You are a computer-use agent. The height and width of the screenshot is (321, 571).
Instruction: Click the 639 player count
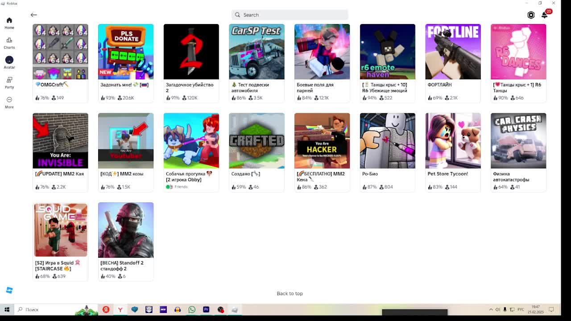[59, 276]
